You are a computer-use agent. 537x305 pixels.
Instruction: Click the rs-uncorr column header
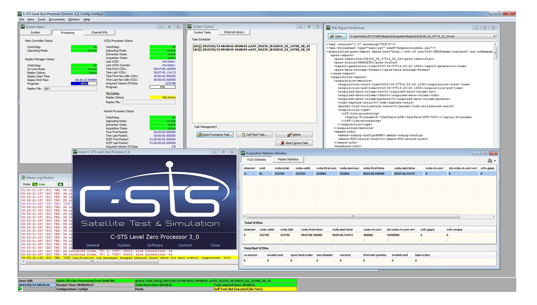coord(251,255)
